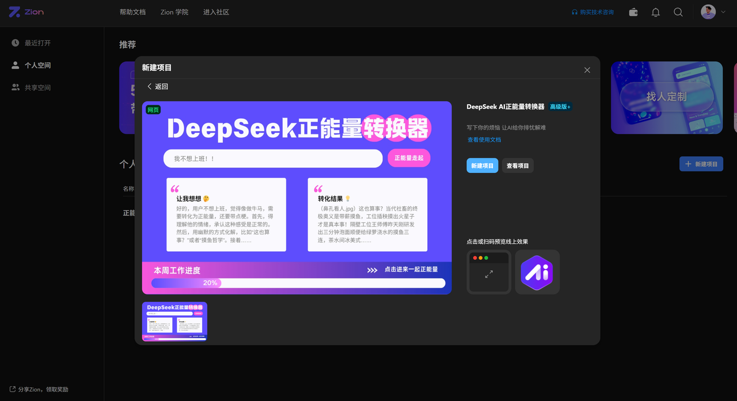
Task: Click 购买技术咨询 link
Action: [592, 12]
